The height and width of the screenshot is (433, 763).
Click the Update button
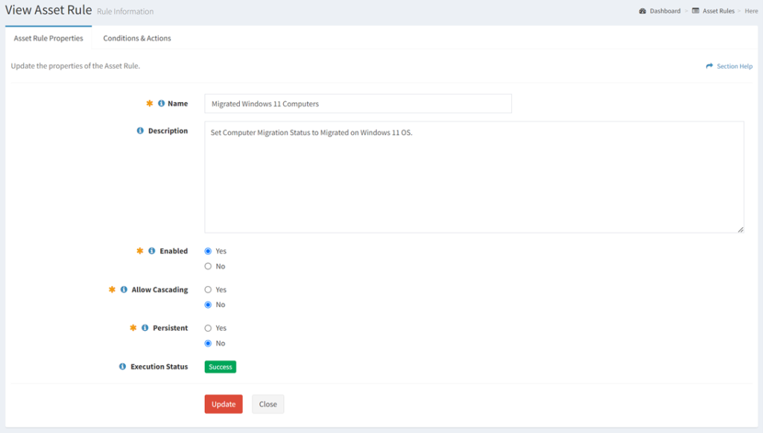click(223, 404)
